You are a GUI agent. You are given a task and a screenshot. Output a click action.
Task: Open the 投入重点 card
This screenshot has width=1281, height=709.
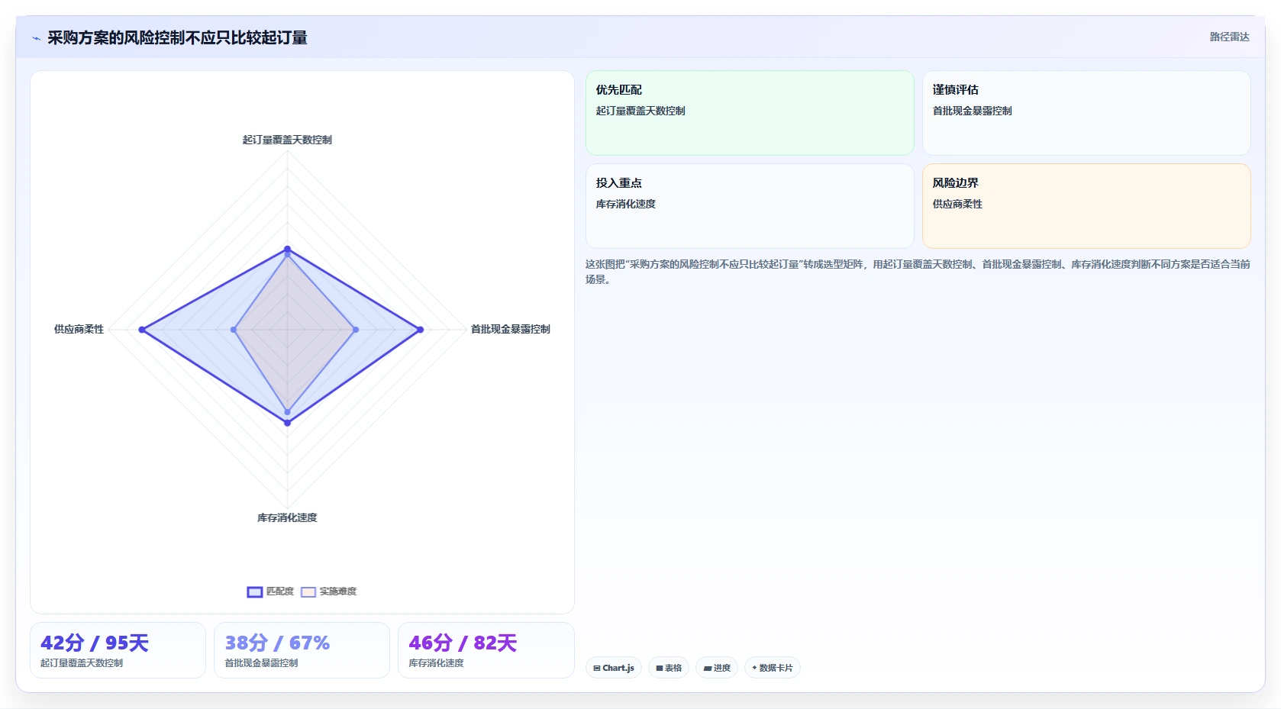[750, 206]
